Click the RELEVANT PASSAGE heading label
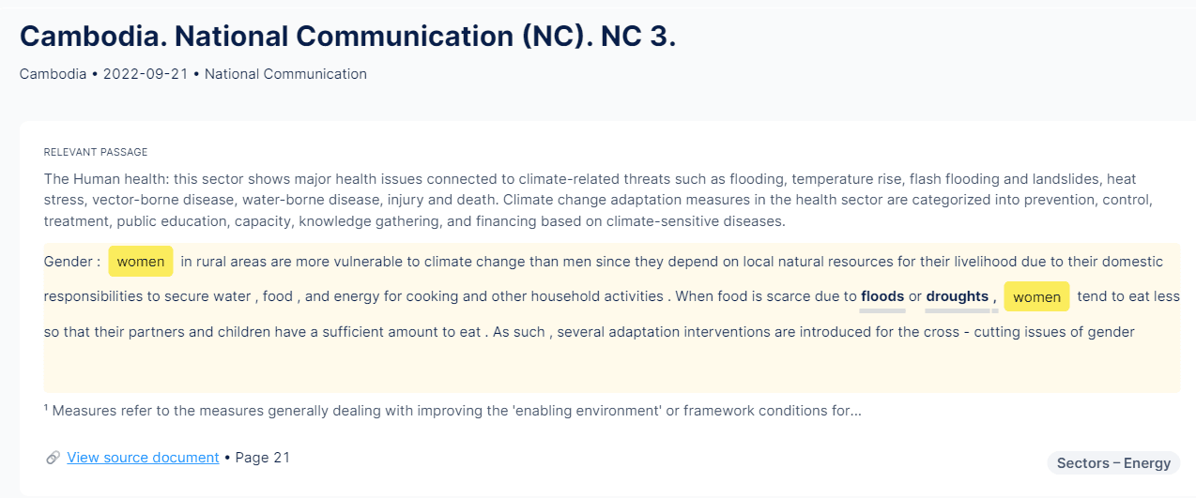1196x498 pixels. (x=96, y=152)
